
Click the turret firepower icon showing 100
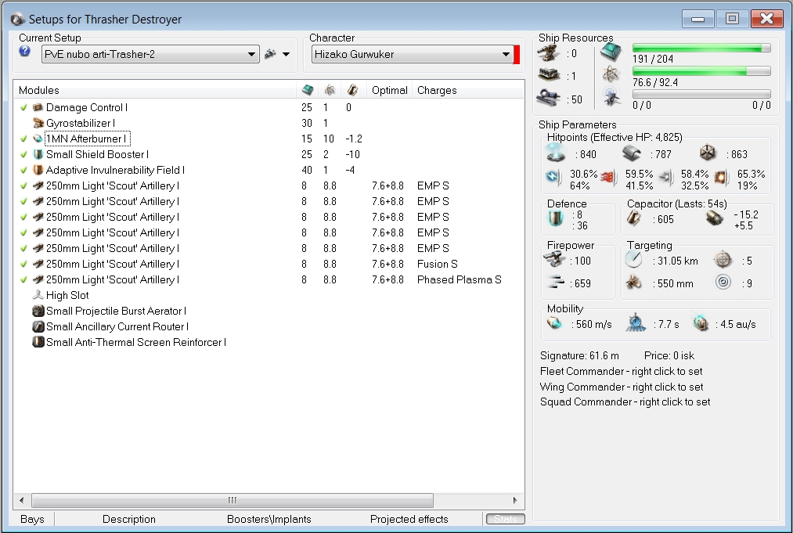point(554,259)
